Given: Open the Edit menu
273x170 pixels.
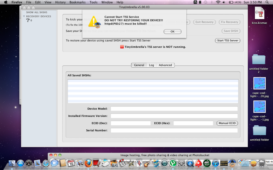Looking at the screenshot, I should point(38,2).
